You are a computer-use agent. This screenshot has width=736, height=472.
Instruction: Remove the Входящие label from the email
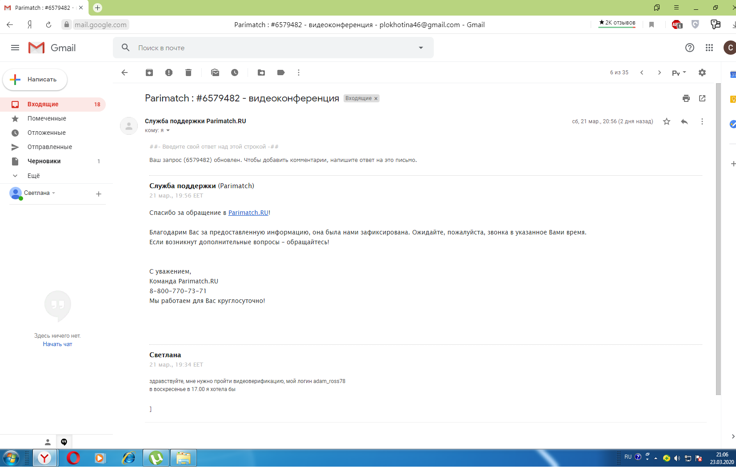click(x=376, y=99)
